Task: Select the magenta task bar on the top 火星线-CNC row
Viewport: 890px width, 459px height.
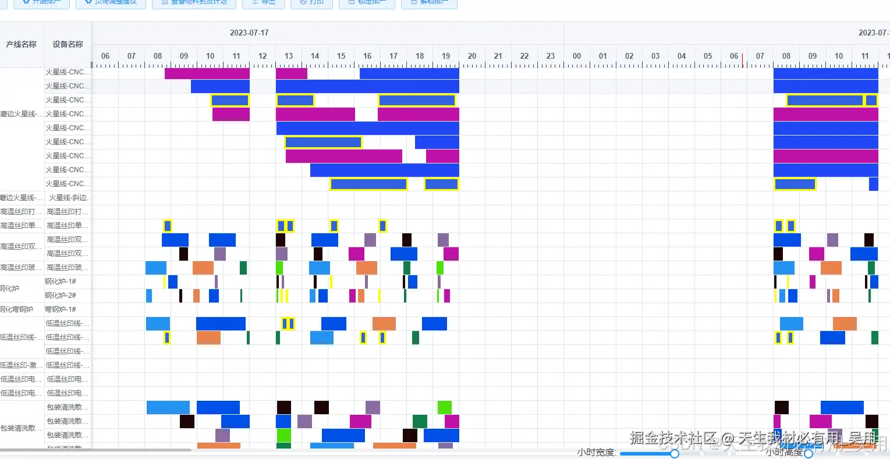Action: pyautogui.click(x=207, y=72)
